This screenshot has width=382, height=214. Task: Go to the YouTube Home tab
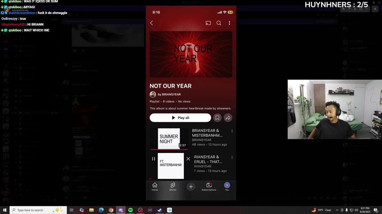pos(155,187)
